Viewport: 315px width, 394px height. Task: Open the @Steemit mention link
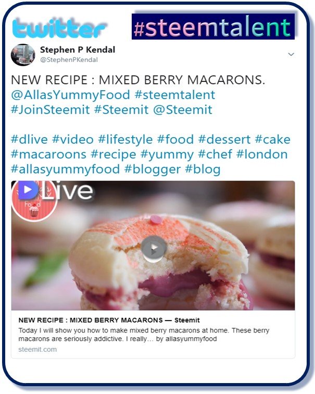(x=183, y=110)
